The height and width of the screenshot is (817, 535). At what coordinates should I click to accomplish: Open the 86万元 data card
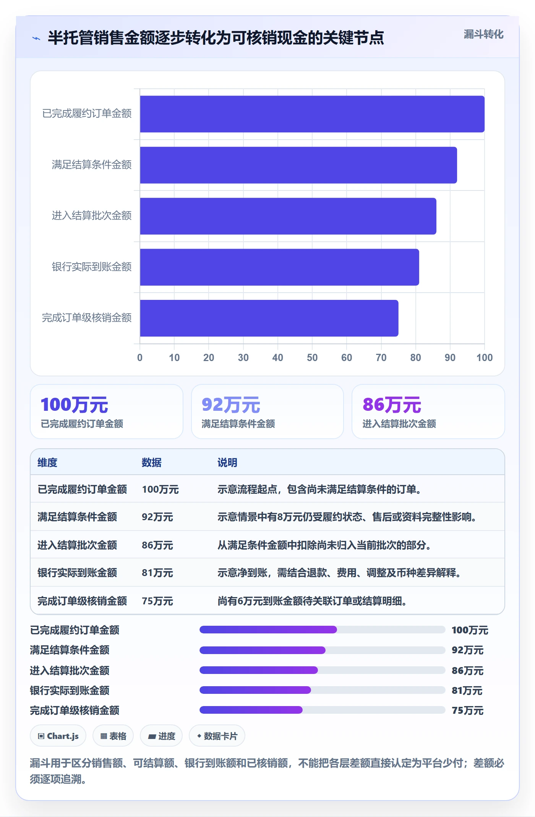428,412
